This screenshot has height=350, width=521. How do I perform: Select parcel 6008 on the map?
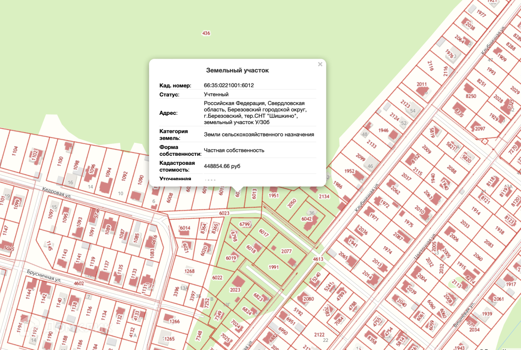tap(170, 198)
